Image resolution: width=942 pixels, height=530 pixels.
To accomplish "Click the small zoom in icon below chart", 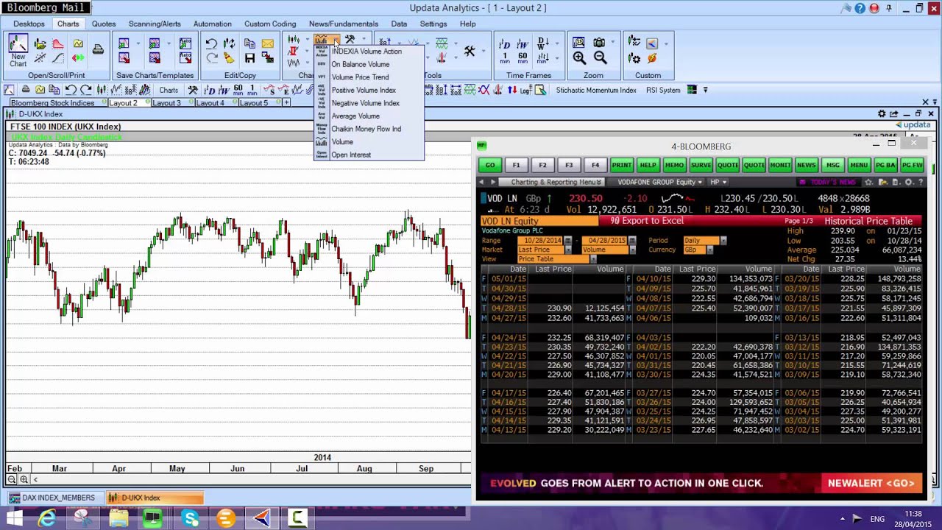I will pyautogui.click(x=24, y=479).
